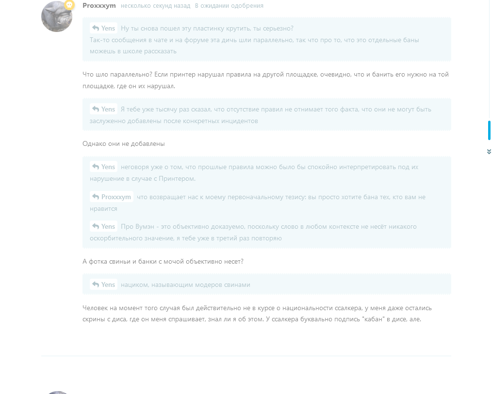Image resolution: width=492 pixels, height=394 pixels.
Task: Click reply arrow in the 'нациком' quote
Action: pyautogui.click(x=96, y=284)
